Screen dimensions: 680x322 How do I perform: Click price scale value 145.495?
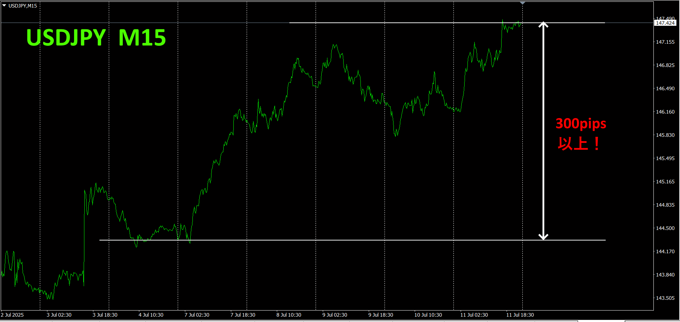pos(665,158)
